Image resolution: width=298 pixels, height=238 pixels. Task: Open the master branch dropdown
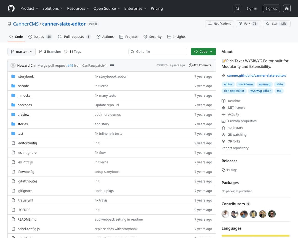pos(22,52)
